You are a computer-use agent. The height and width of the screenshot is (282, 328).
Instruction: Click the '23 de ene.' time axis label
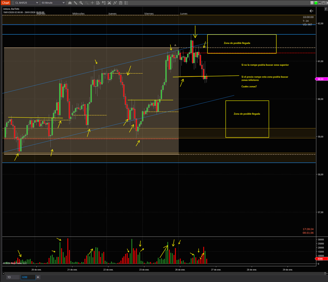pos(144,270)
